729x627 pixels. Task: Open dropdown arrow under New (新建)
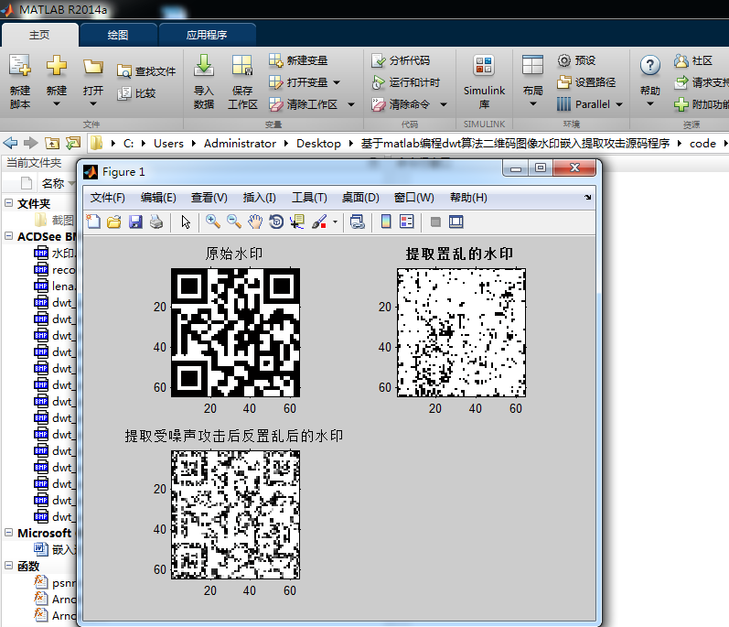(57, 104)
